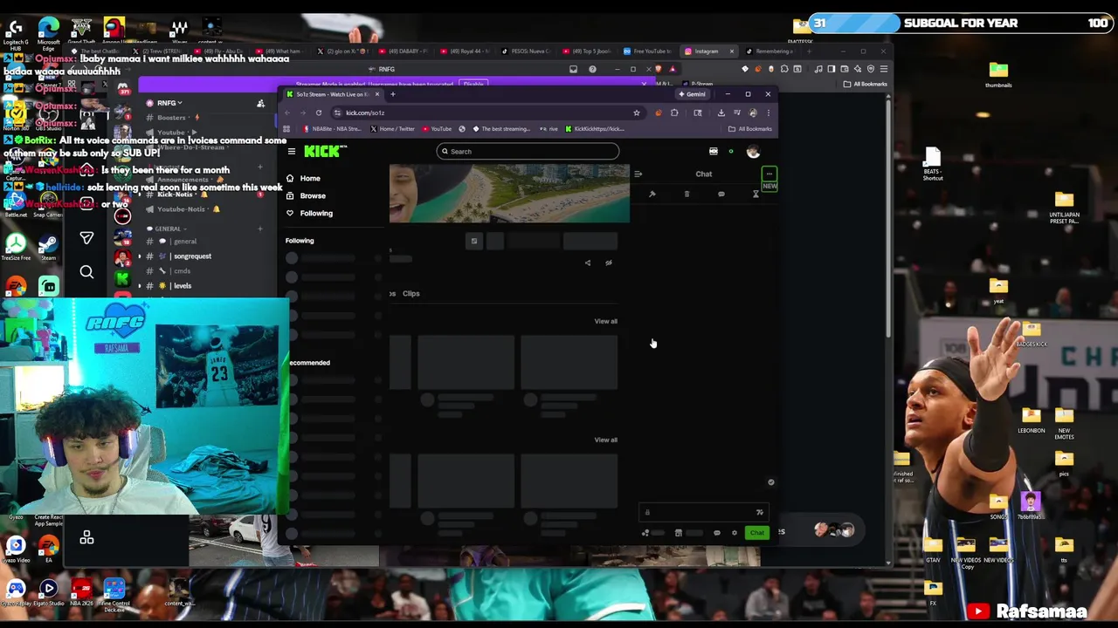
Task: Open chat settings gear icon
Action: click(734, 533)
